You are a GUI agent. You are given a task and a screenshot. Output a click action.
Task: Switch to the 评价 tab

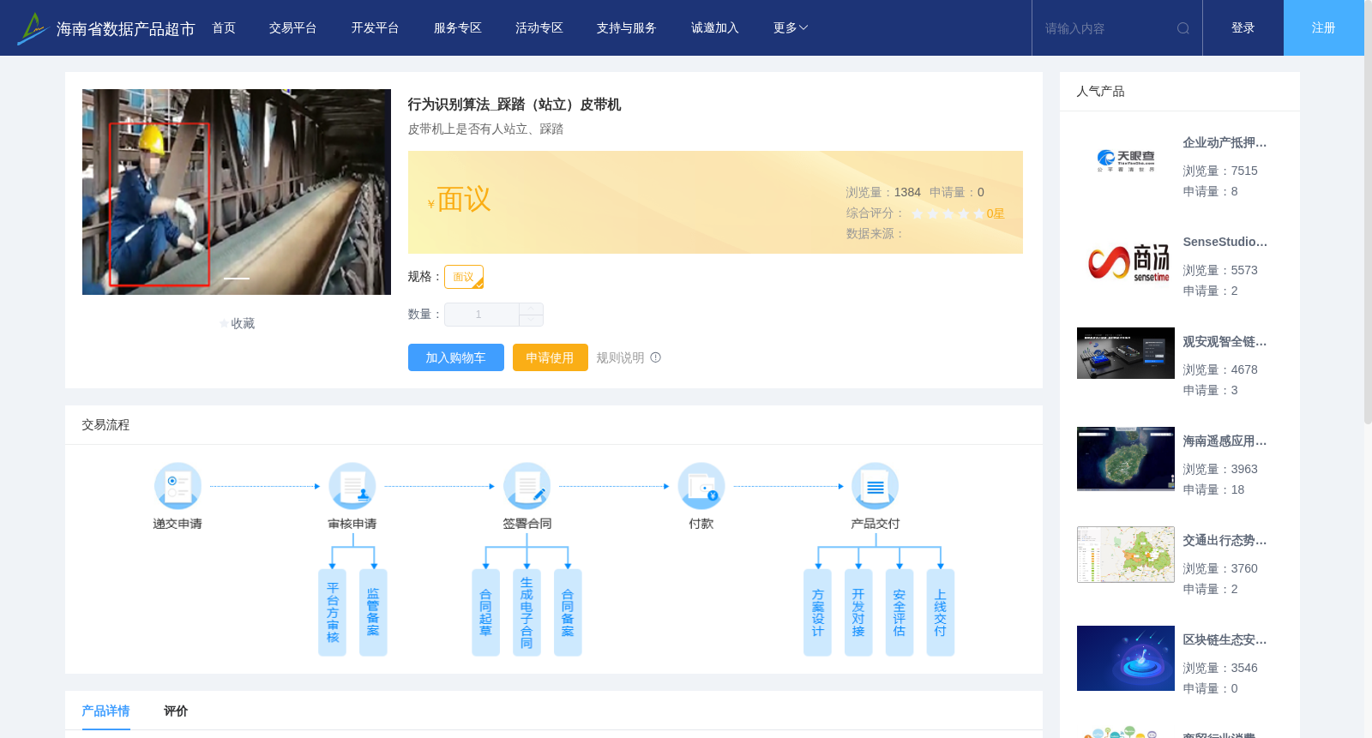tap(176, 711)
